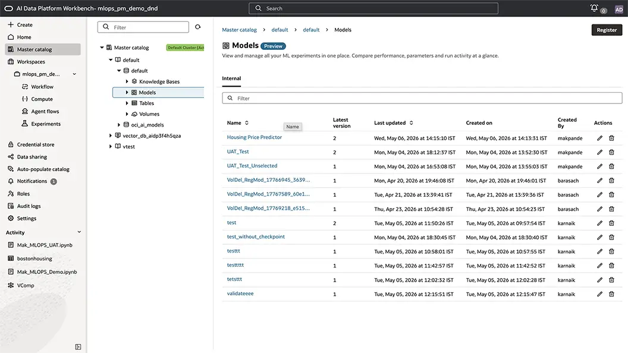Viewport: 628px width, 353px height.
Task: Open Compute in sidebar
Action: (x=42, y=99)
